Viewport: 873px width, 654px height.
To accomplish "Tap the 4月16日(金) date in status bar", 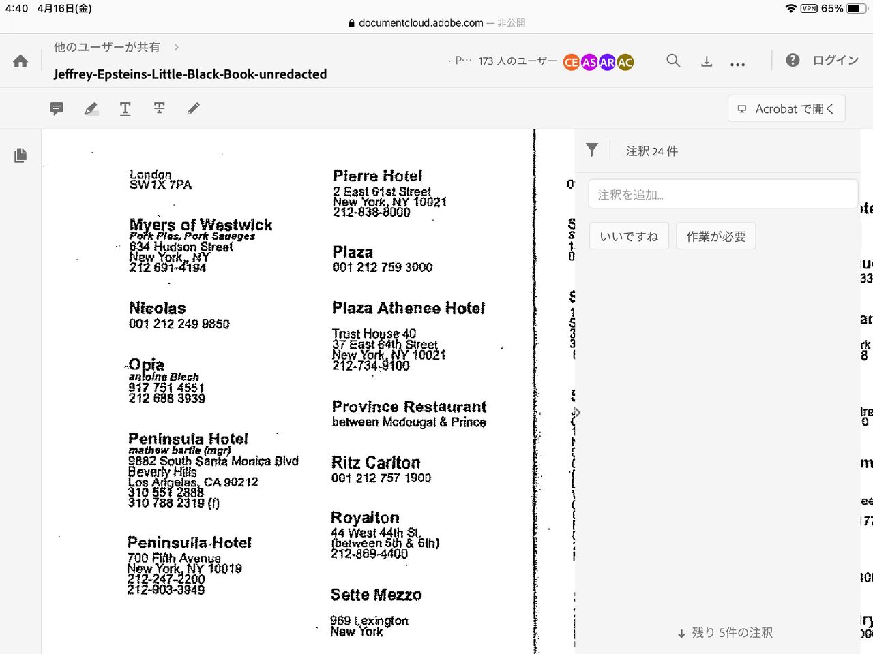I will [64, 8].
